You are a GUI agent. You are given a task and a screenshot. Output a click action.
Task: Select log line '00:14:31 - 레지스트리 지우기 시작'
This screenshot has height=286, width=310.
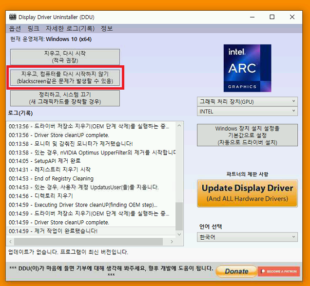coord(91,170)
